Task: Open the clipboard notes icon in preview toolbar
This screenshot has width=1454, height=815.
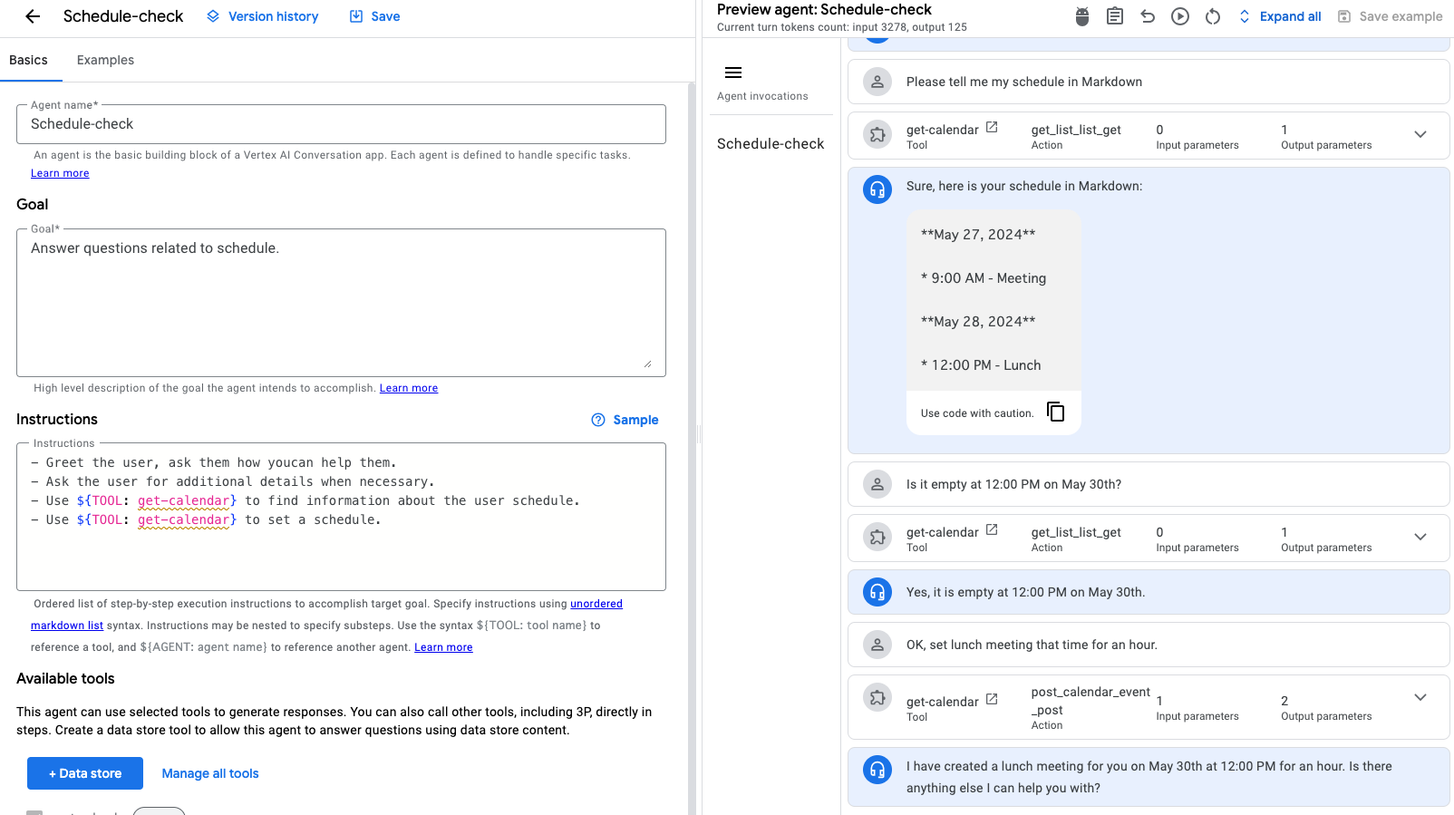Action: (1115, 16)
